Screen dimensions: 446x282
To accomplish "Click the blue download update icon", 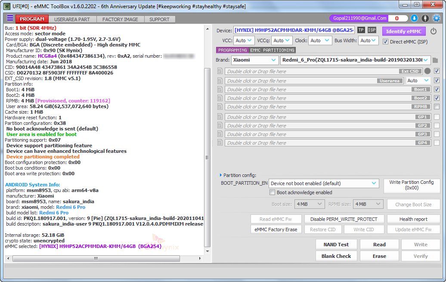I will tap(414, 19).
